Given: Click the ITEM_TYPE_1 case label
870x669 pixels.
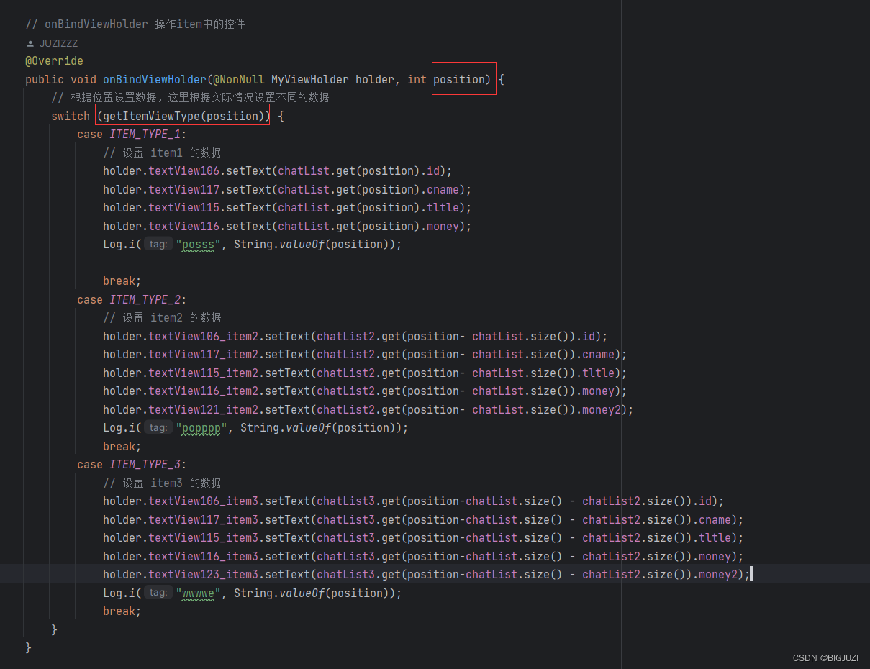Looking at the screenshot, I should pyautogui.click(x=145, y=134).
